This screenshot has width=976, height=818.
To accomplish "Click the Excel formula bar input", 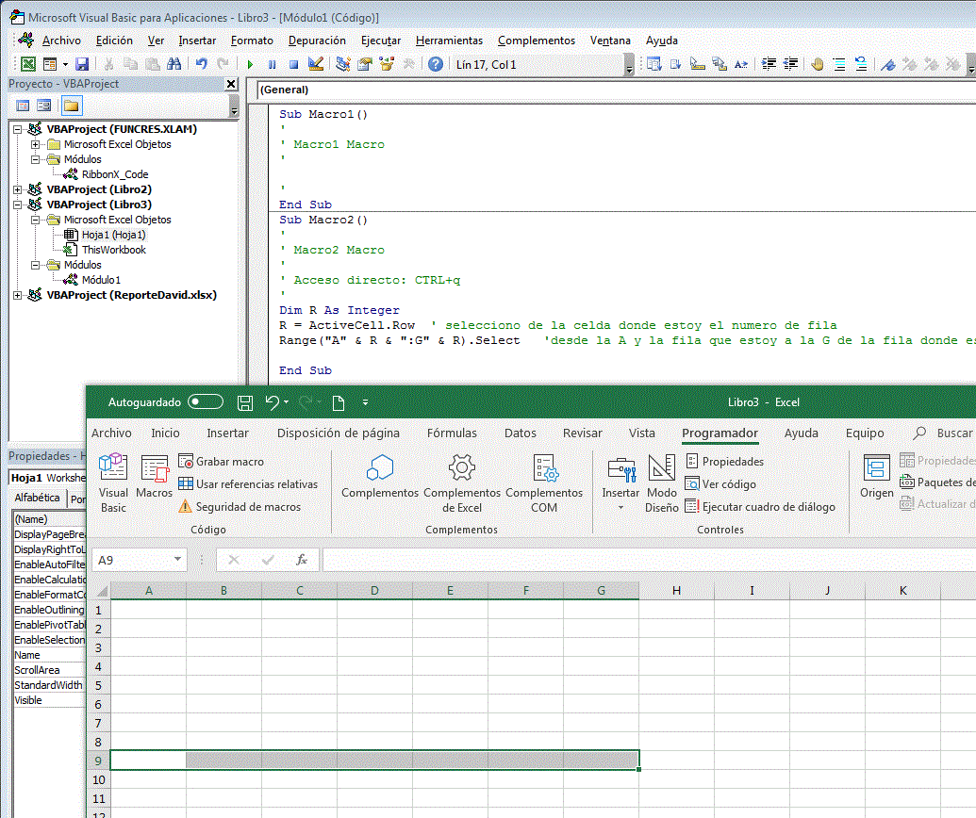I will pyautogui.click(x=649, y=560).
